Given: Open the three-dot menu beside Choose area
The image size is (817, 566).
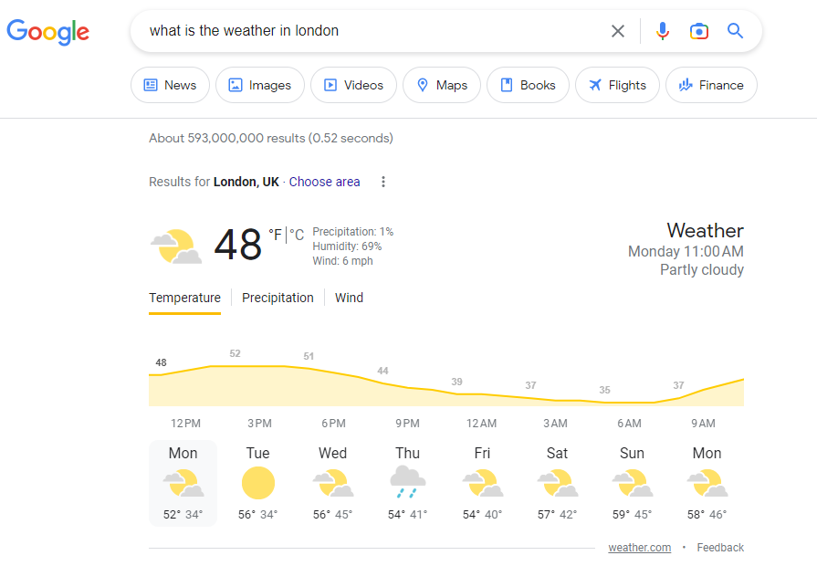Looking at the screenshot, I should click(383, 182).
